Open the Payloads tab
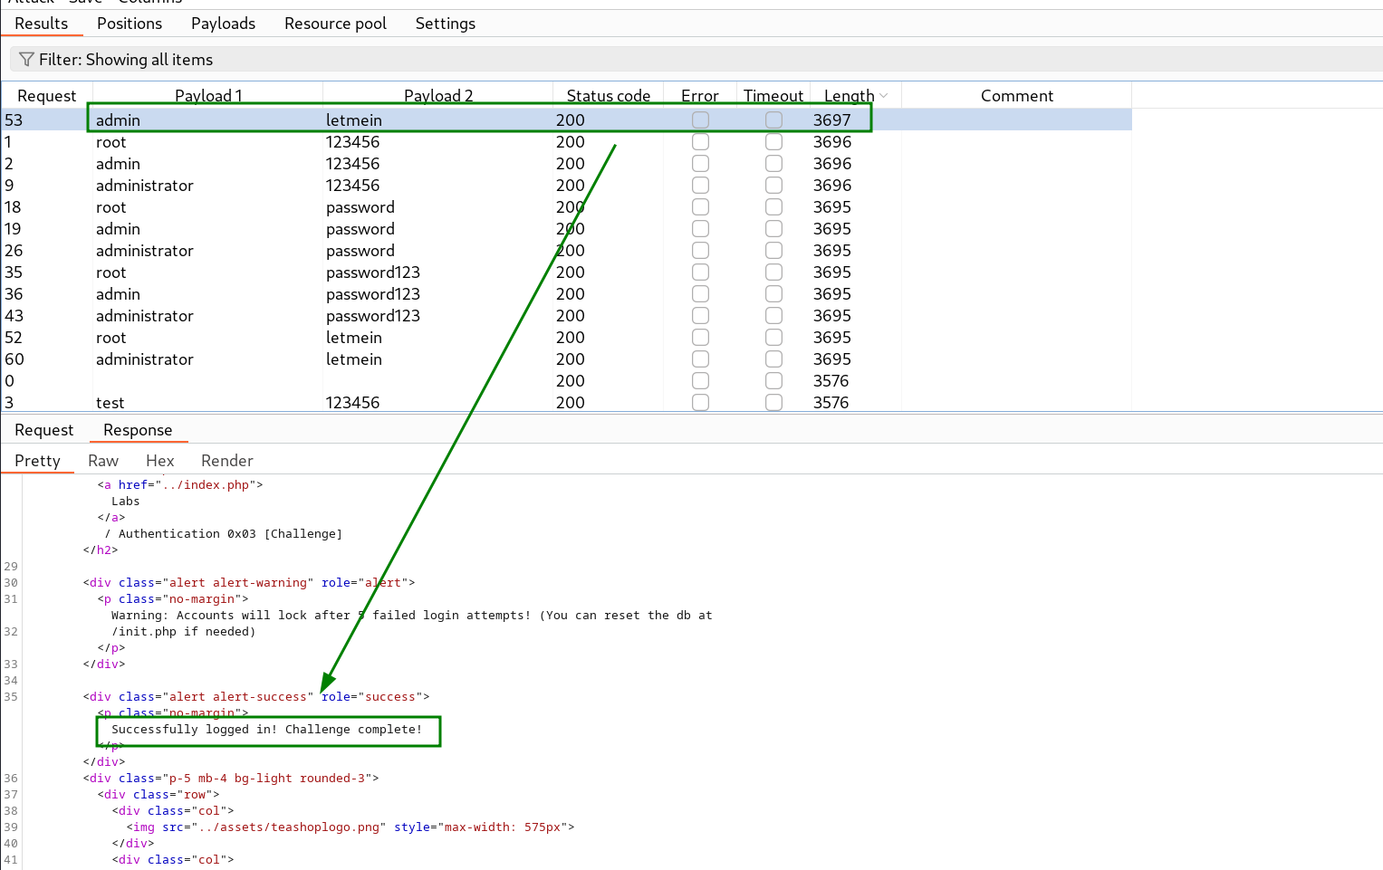This screenshot has height=870, width=1383. (x=223, y=24)
